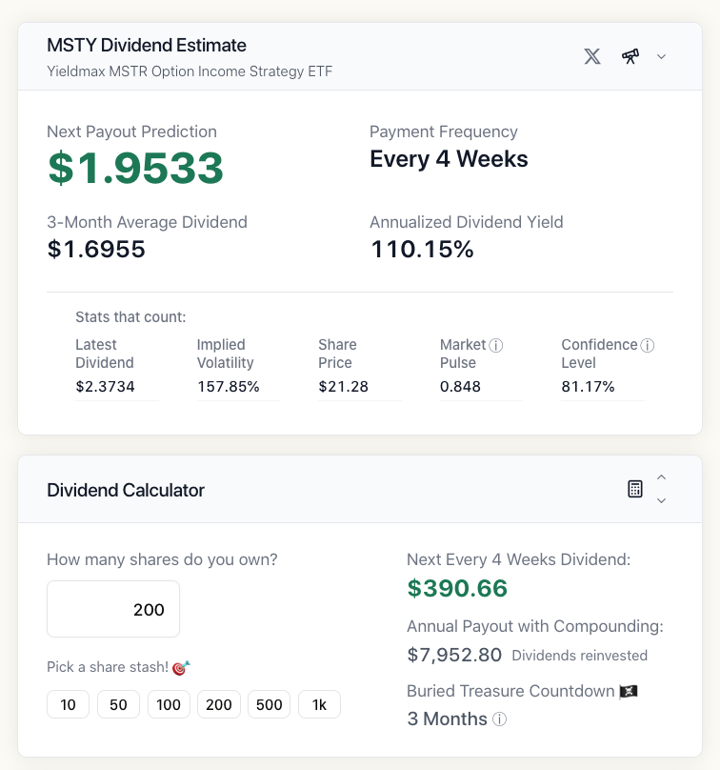Collapse the MSTY Dividend Estimate card chevron

pos(662,56)
